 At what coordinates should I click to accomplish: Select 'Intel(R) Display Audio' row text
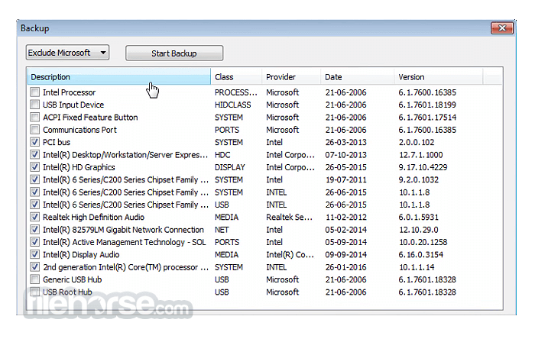[x=81, y=254]
